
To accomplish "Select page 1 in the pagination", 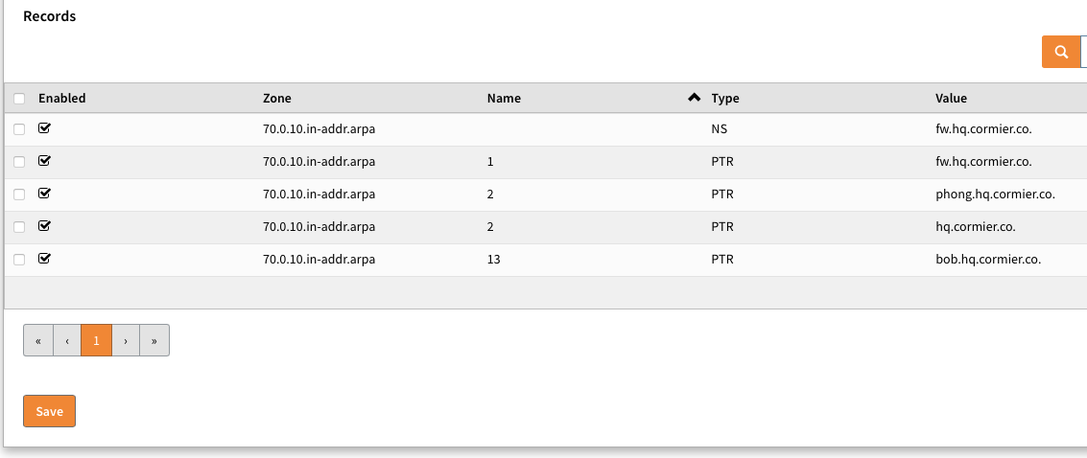I will pos(96,340).
